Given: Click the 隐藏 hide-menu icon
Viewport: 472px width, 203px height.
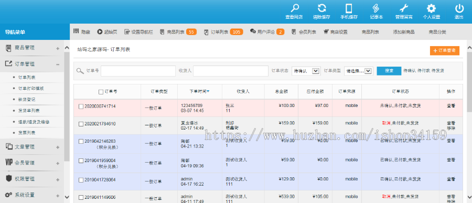Looking at the screenshot, I should click(x=76, y=31).
